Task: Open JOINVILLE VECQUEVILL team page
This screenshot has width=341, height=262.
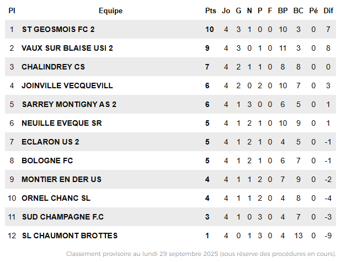Action: point(67,85)
